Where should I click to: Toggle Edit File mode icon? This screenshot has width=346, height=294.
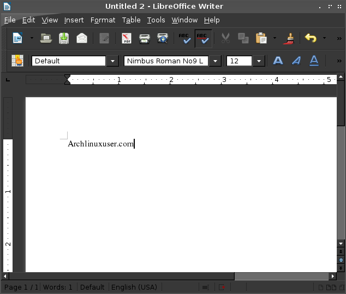pyautogui.click(x=104, y=38)
